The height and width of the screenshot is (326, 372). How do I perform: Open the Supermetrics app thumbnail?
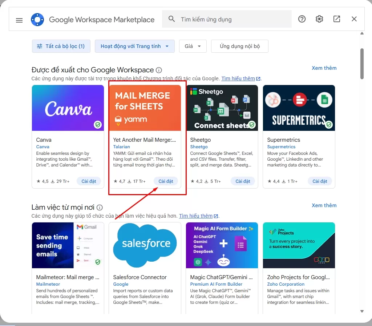coord(299,108)
